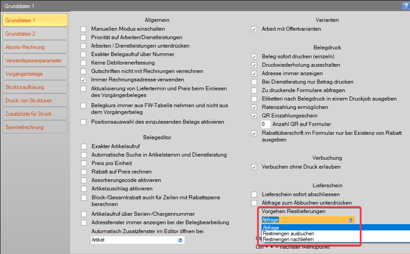Enable Abfrage zum Abbuchen unterdrücken
Viewport: 410px width, 254px height.
(254, 203)
